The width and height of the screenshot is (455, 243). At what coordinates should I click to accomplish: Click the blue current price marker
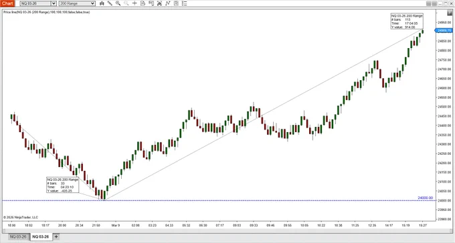443,31
